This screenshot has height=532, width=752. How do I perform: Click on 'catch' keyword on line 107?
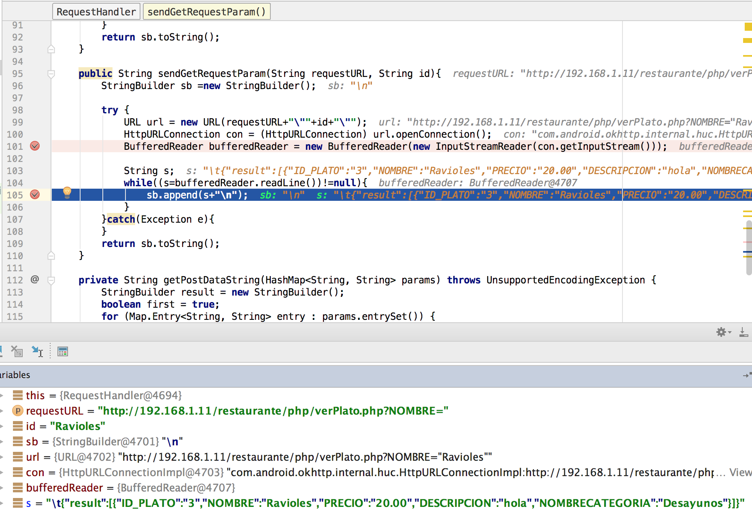coord(121,219)
